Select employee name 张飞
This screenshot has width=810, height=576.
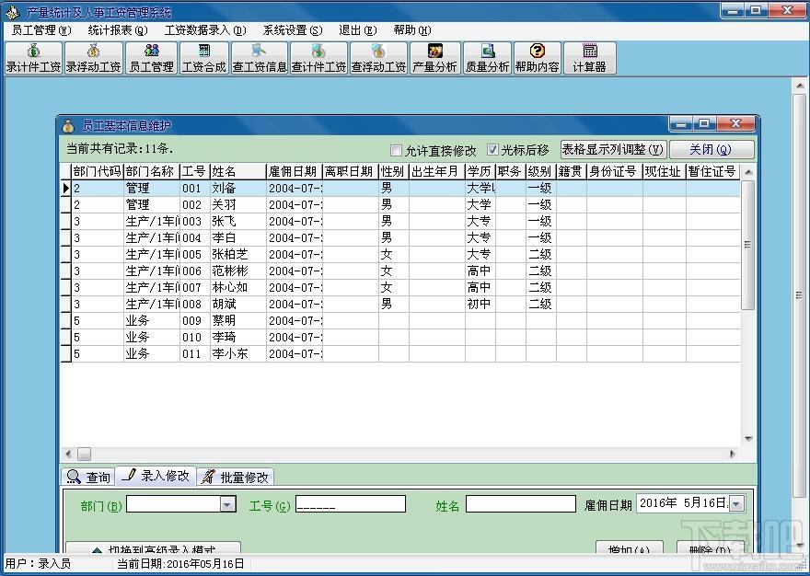coord(224,221)
